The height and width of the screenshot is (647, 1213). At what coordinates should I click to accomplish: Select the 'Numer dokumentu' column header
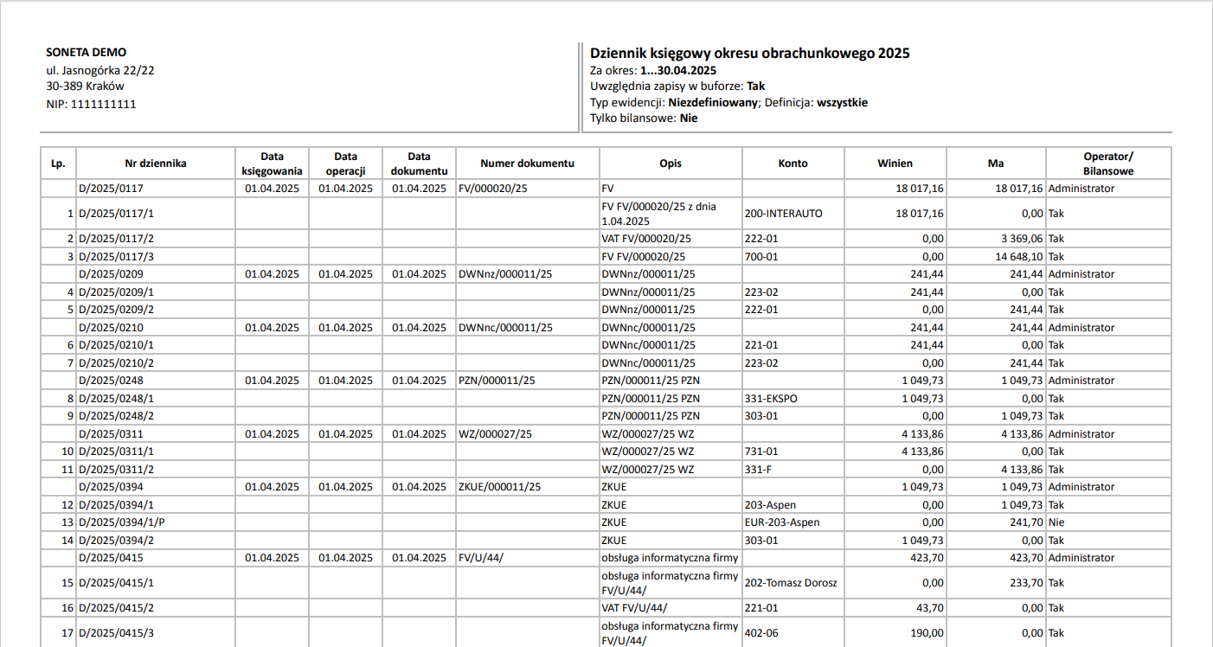pos(527,163)
